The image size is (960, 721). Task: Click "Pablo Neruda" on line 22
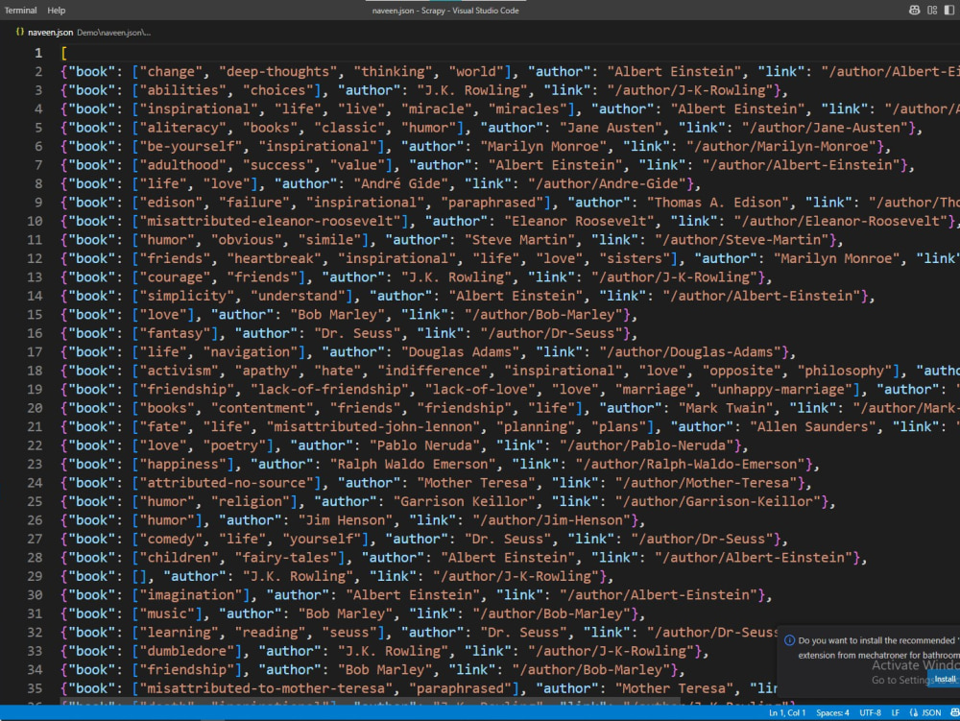425,445
